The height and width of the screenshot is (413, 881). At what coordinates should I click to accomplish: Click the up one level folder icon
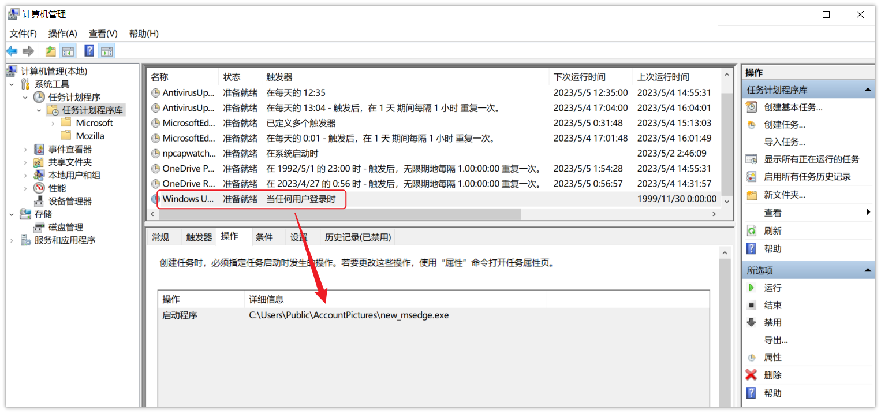(51, 51)
